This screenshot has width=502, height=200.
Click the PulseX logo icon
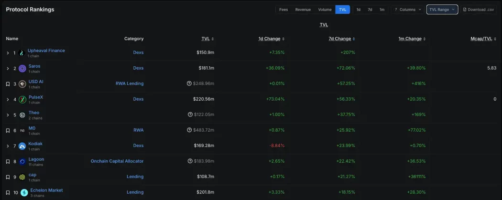point(22,100)
